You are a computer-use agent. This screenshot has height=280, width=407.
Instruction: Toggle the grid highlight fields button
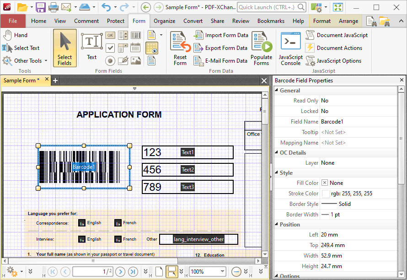point(152,48)
